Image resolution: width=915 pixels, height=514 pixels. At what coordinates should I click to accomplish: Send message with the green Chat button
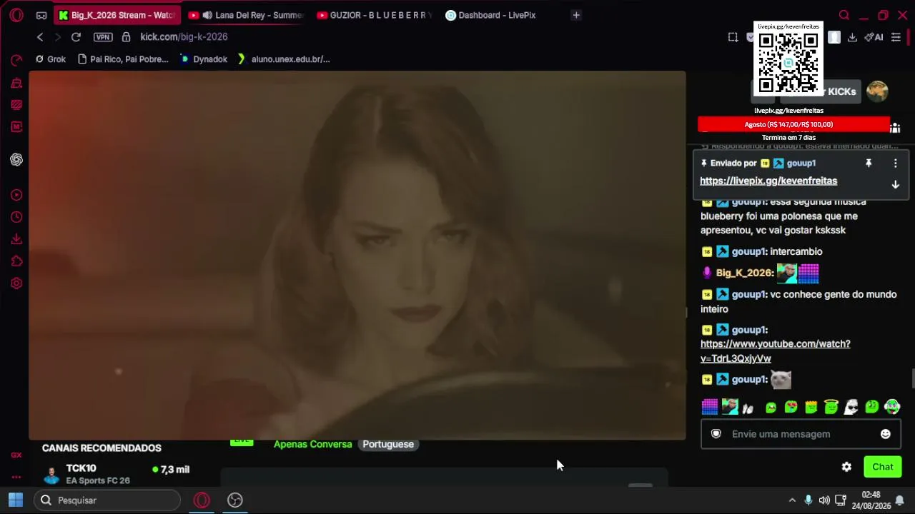point(883,467)
